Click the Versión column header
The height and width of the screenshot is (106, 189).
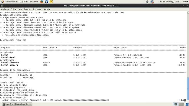(77, 48)
